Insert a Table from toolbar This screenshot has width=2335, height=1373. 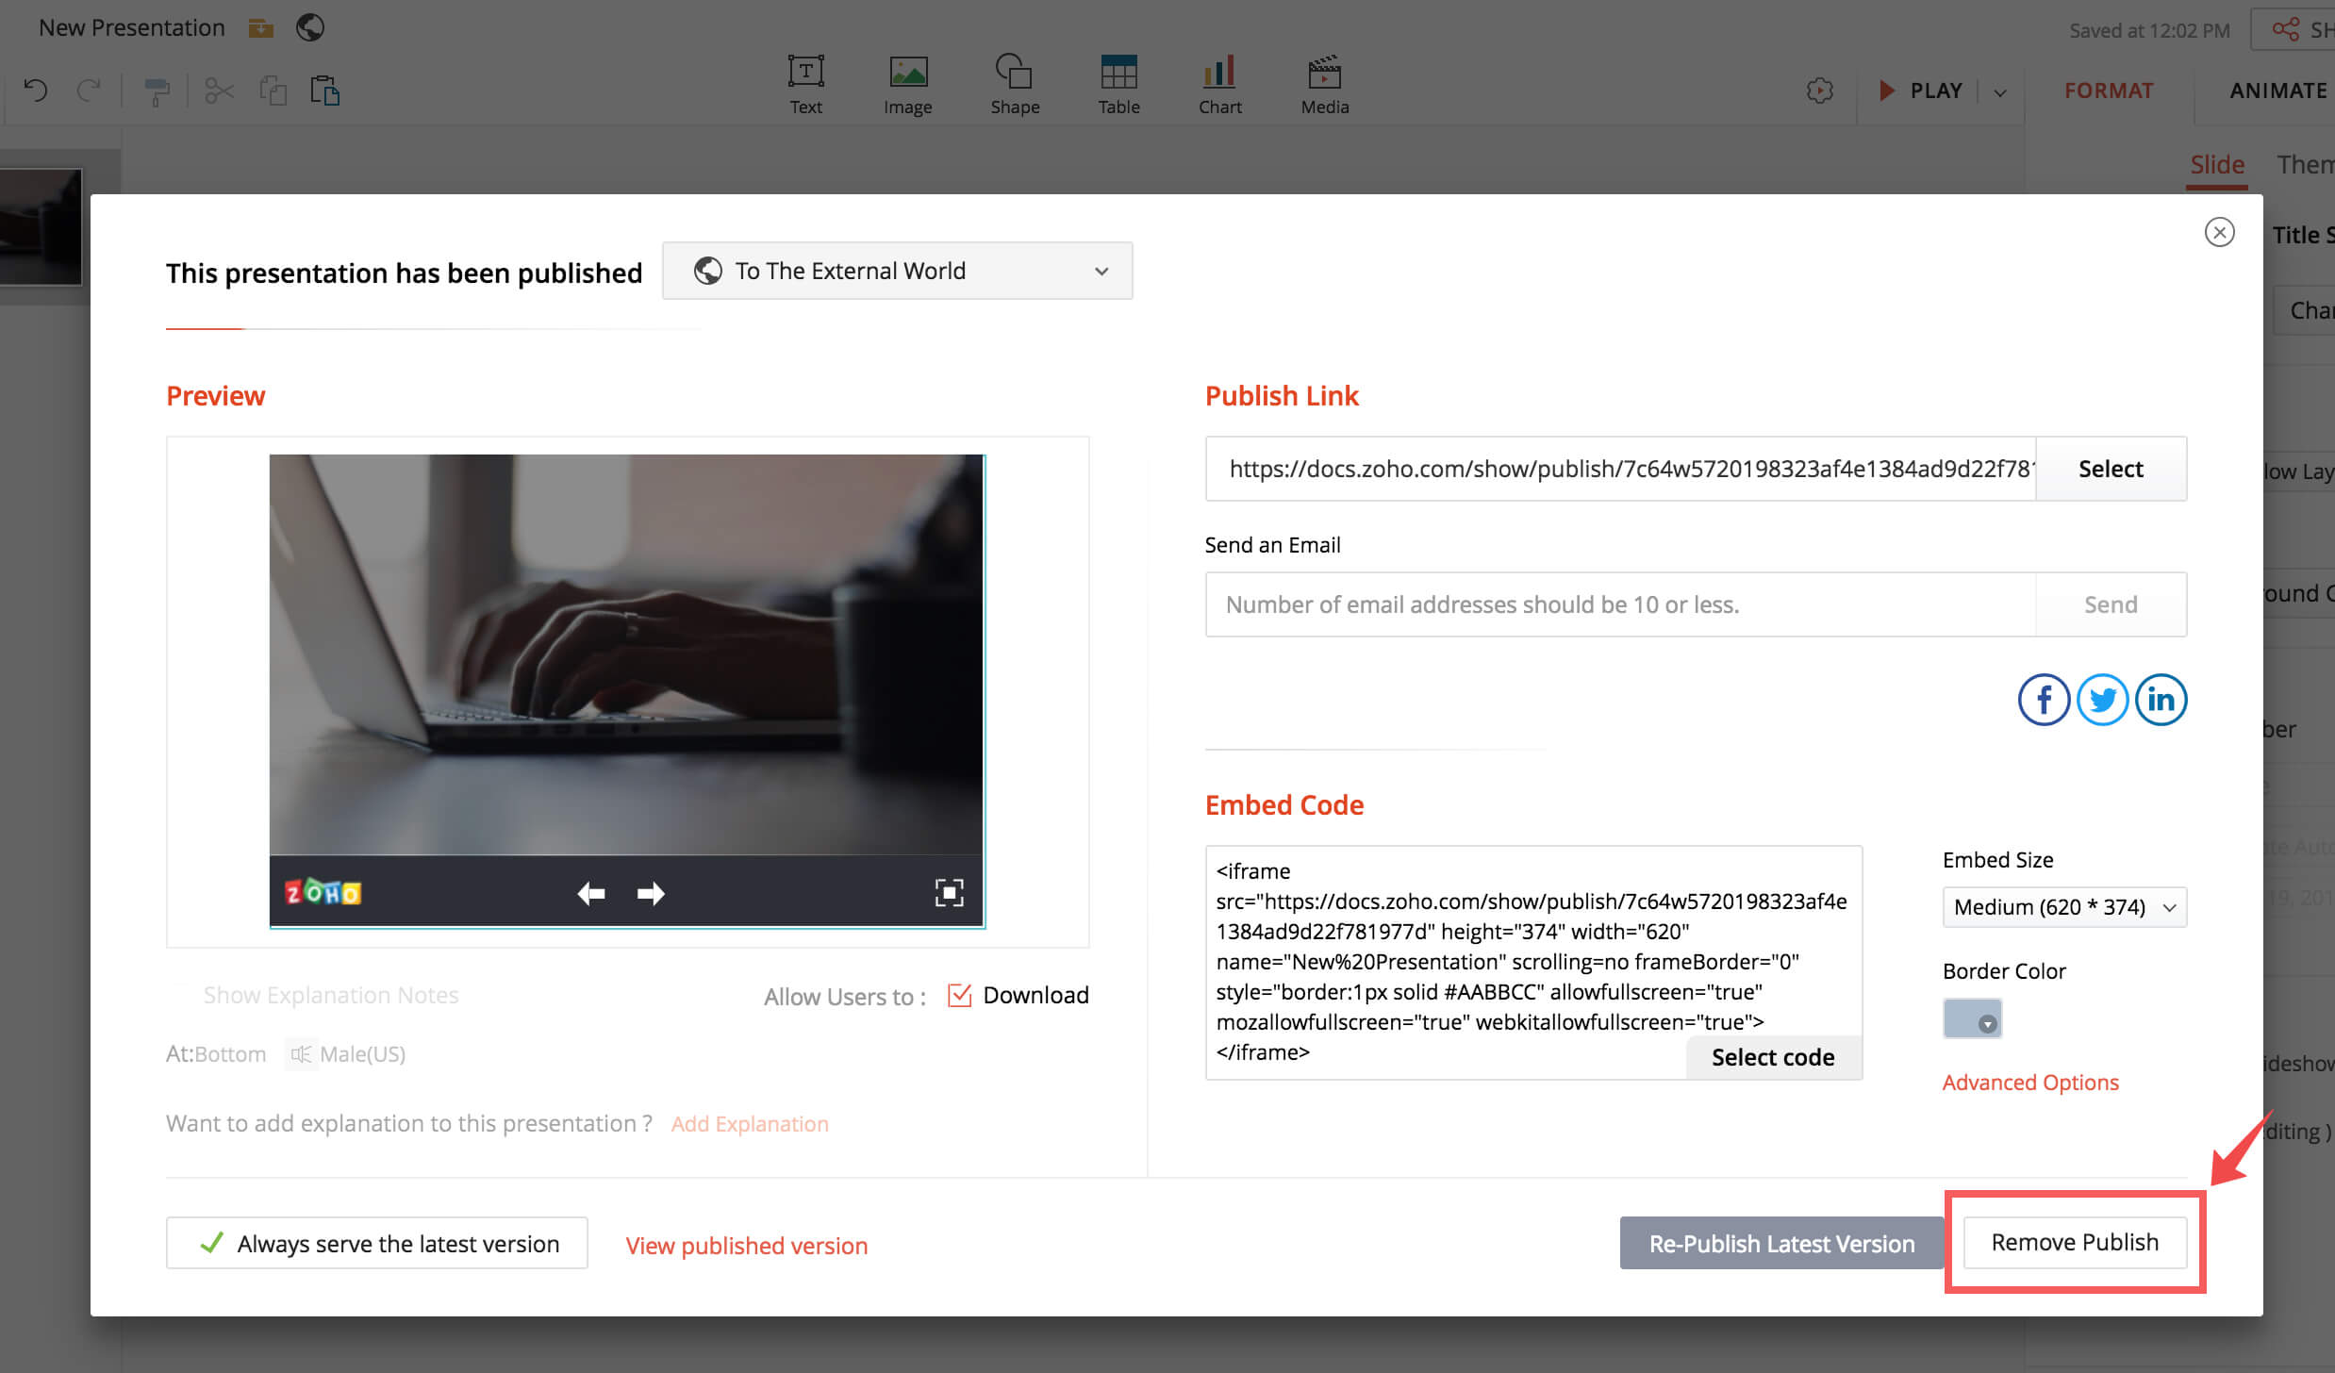[1118, 85]
